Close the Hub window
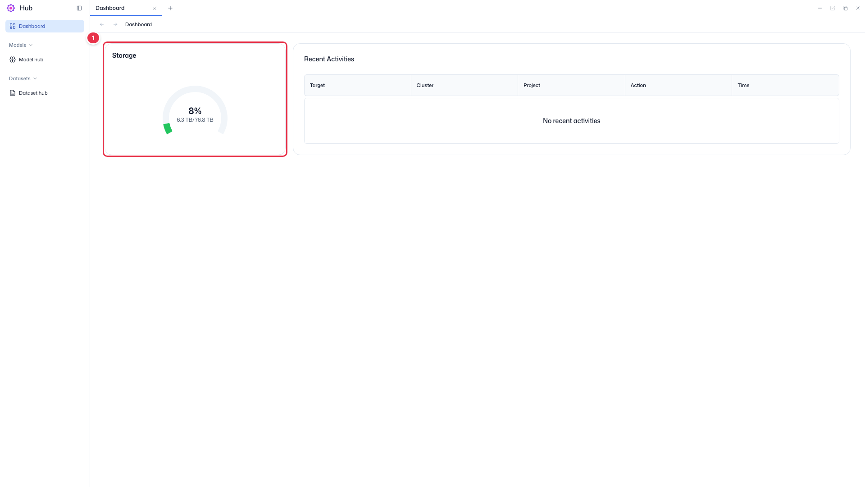The width and height of the screenshot is (865, 487). pyautogui.click(x=858, y=8)
